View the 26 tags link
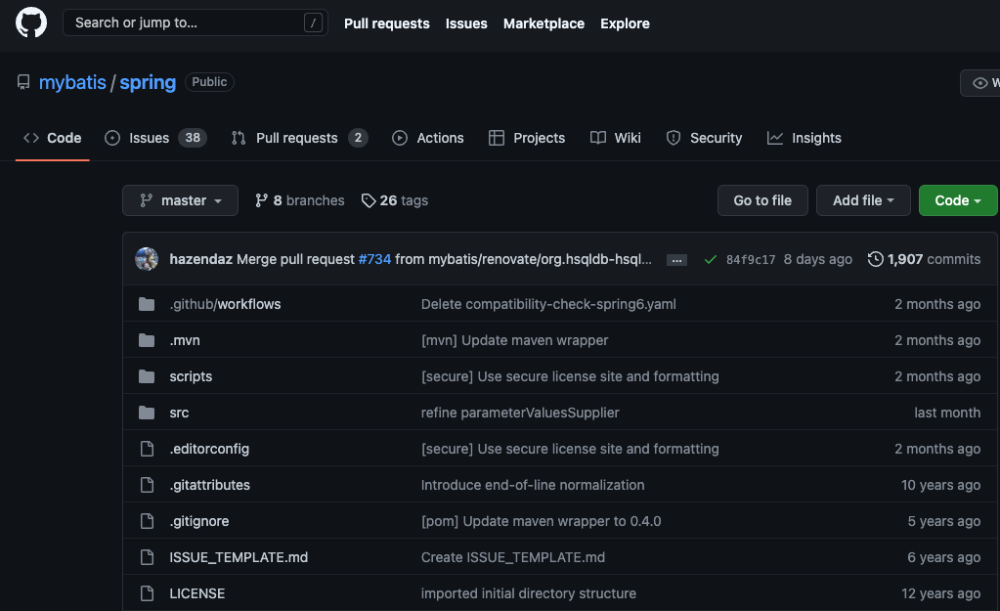 (x=394, y=200)
